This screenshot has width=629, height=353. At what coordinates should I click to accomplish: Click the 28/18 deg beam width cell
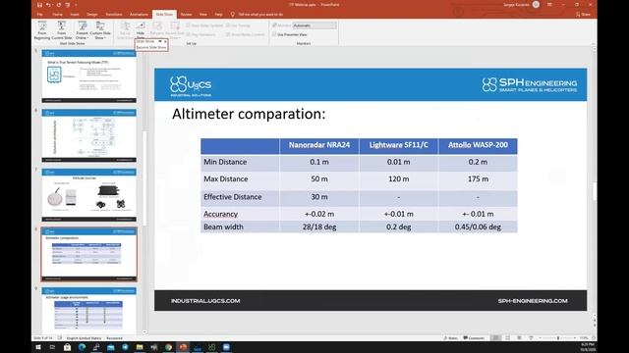[x=319, y=227]
